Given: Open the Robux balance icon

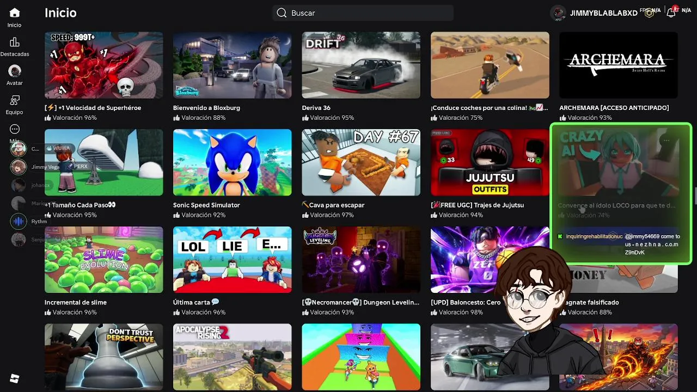Looking at the screenshot, I should (649, 13).
